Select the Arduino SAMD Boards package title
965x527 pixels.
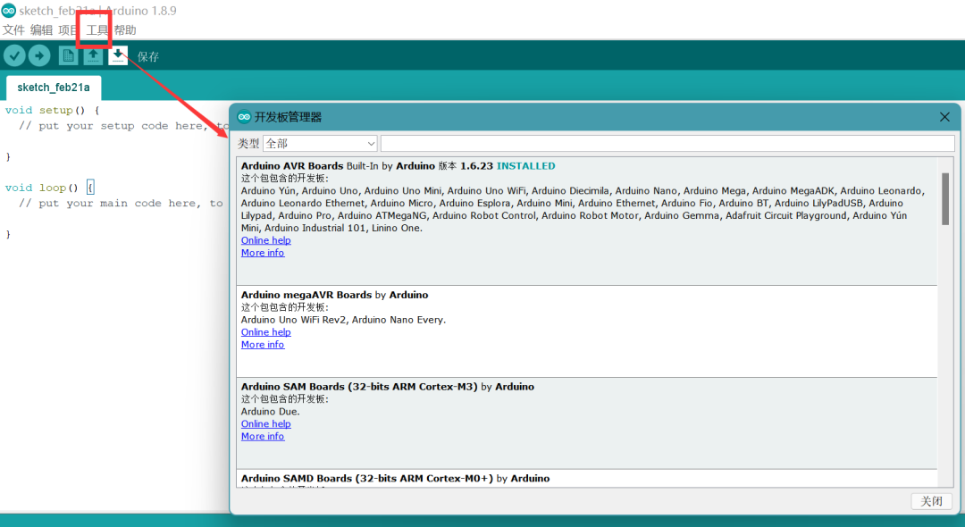point(367,478)
